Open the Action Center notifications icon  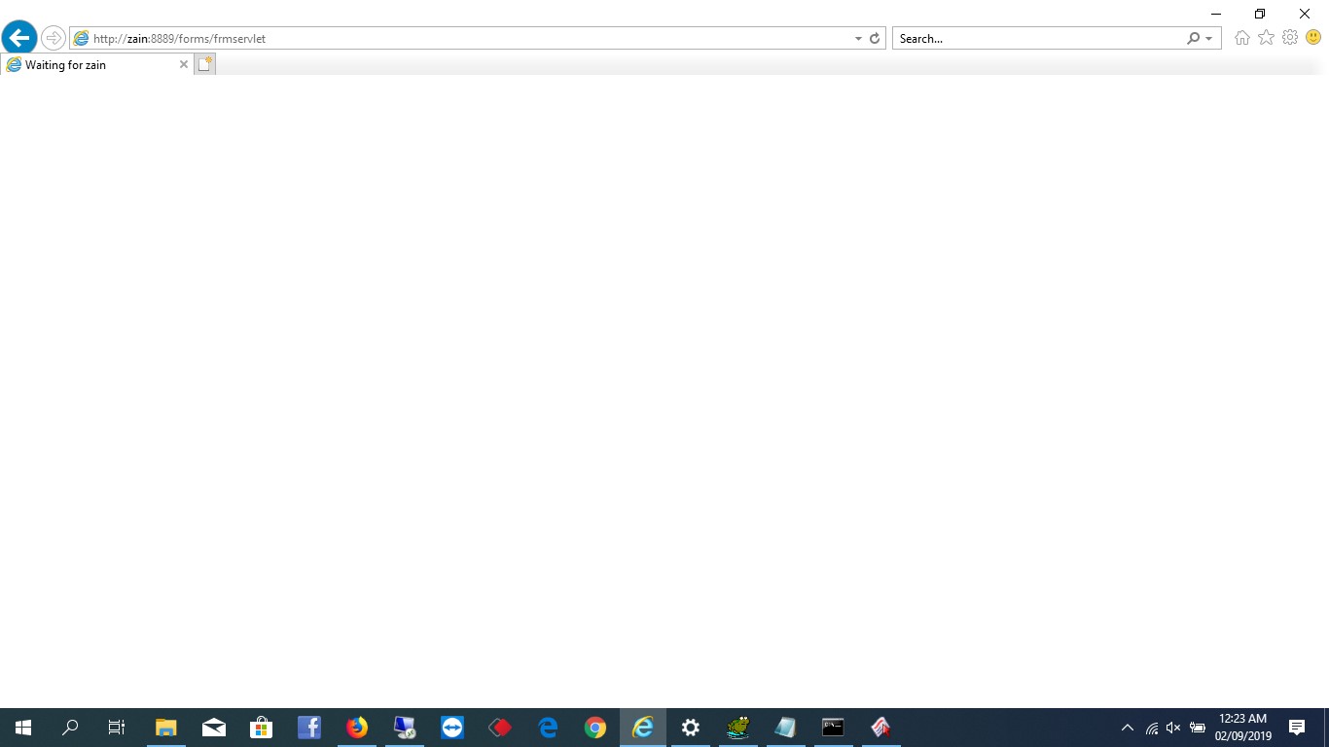pos(1297,728)
